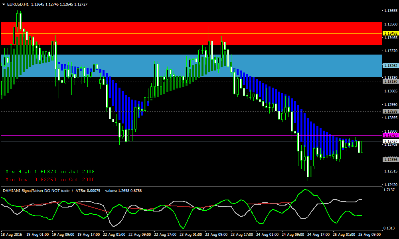
Task: Click the gray 1.12596 price level tag
Action: 390,159
